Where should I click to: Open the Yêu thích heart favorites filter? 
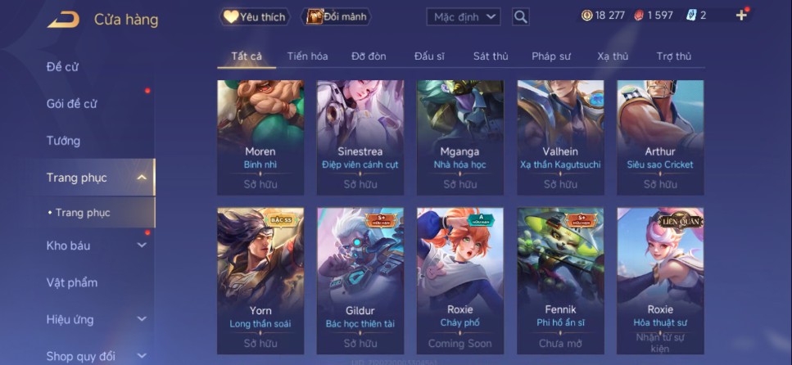pyautogui.click(x=255, y=16)
